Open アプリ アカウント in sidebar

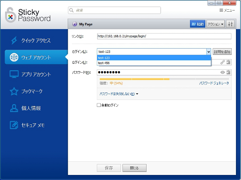click(36, 74)
